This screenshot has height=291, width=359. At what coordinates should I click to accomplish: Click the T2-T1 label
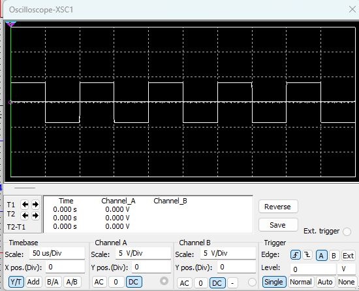16,227
